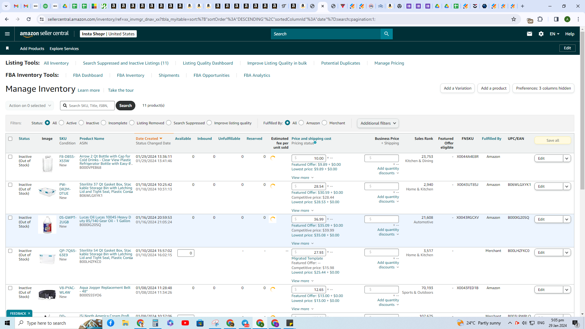585x329 pixels.
Task: Select Fulfilled By Merchant radio
Action: tap(324, 123)
